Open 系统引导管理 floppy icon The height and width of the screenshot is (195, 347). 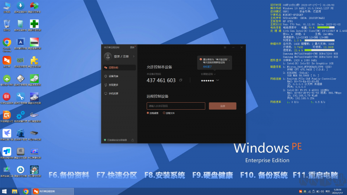point(21,80)
